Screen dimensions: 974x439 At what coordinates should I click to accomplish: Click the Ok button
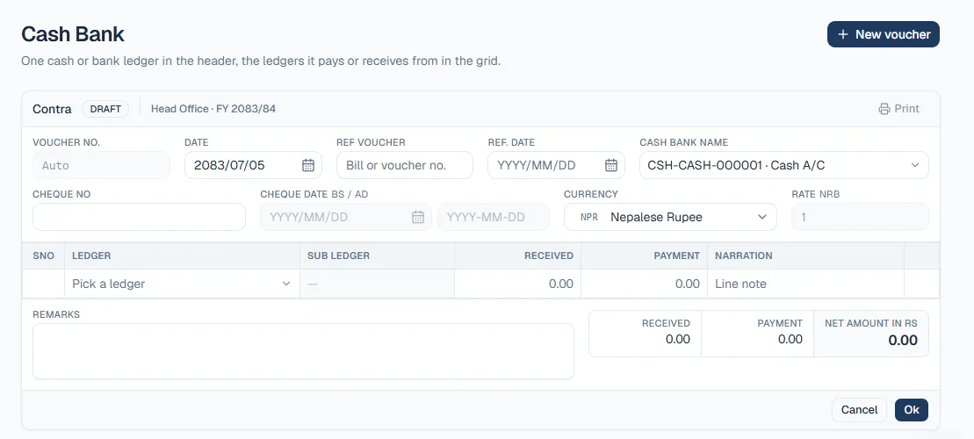point(912,410)
